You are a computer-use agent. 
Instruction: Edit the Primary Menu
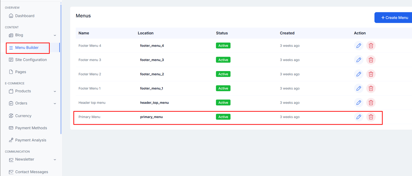click(x=359, y=117)
